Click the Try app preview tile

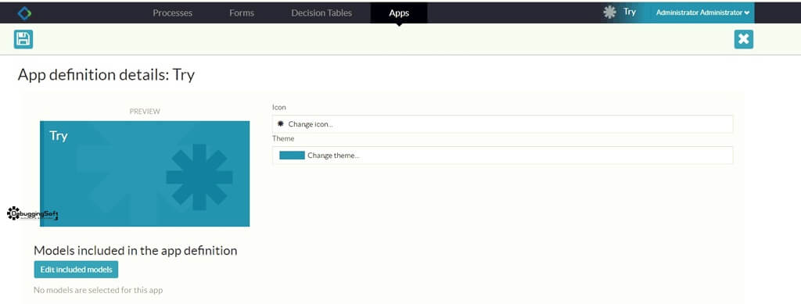pos(145,174)
